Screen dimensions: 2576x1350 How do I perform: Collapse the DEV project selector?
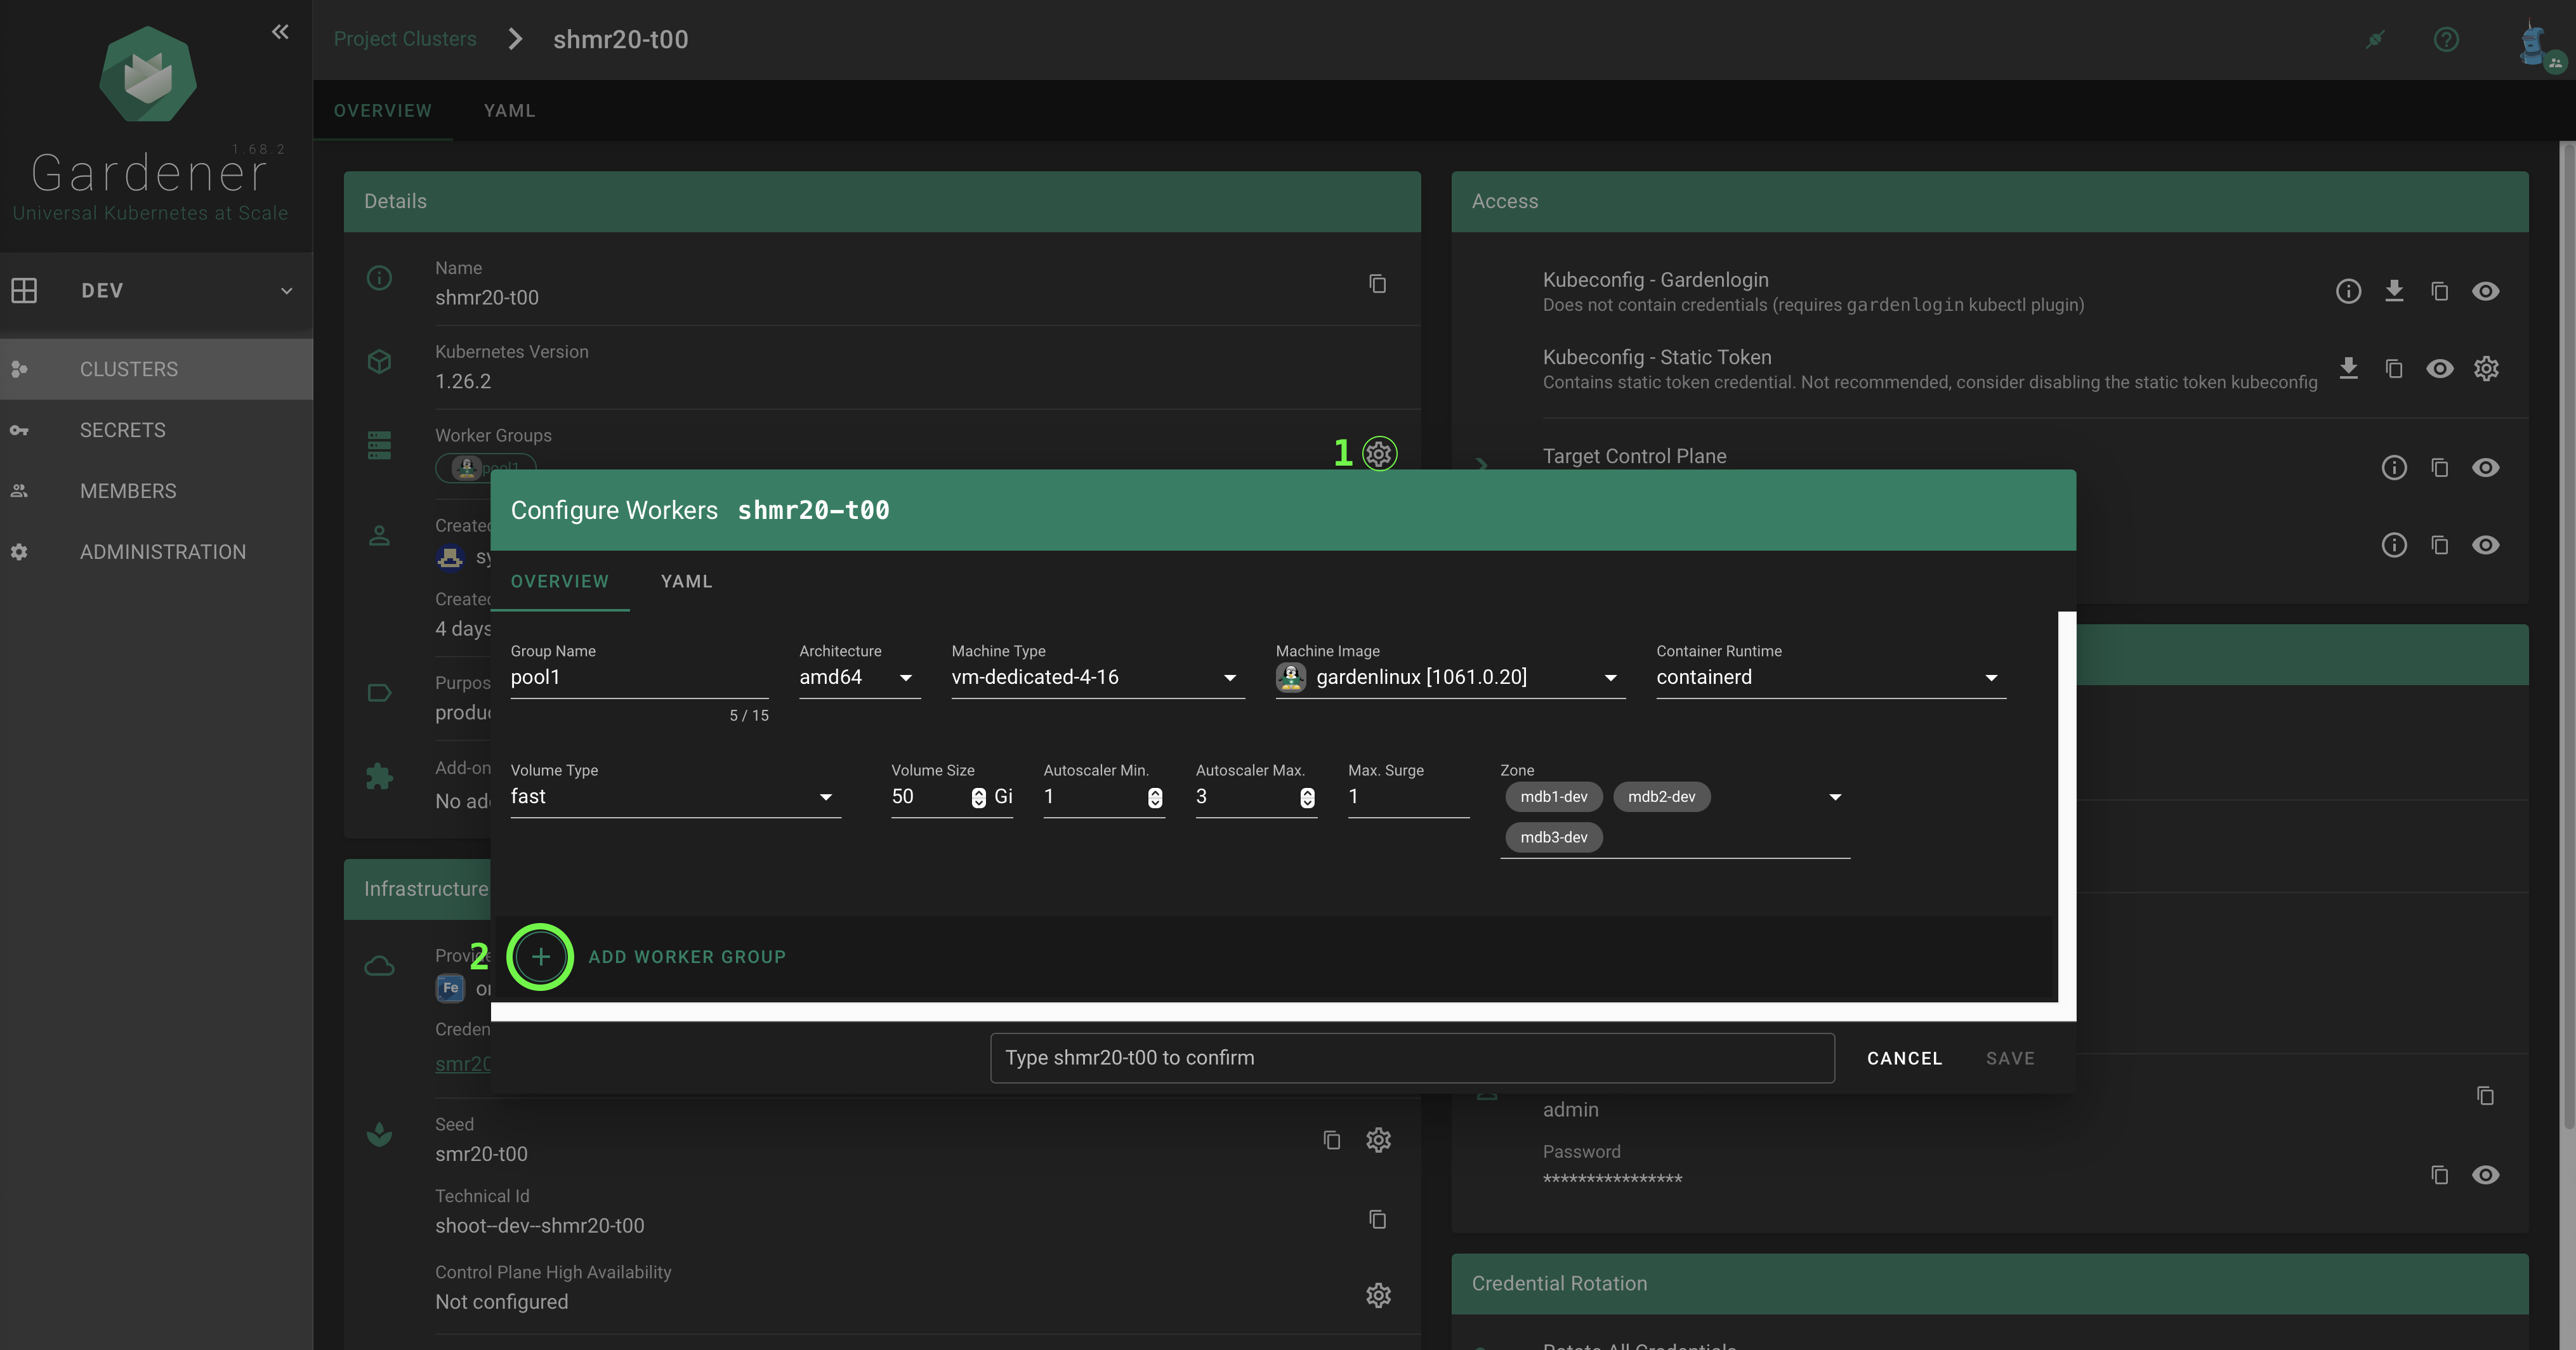pos(286,291)
